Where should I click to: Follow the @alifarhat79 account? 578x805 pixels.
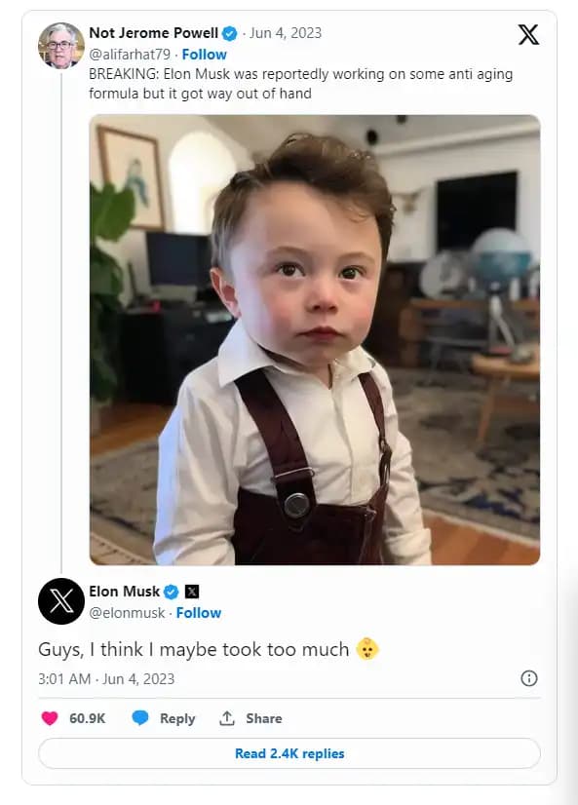[205, 55]
